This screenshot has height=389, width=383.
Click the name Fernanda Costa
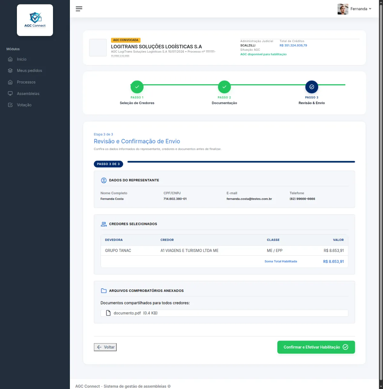112,199
